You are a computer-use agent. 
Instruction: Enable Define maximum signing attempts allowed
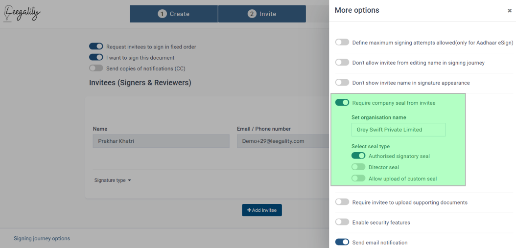click(342, 42)
